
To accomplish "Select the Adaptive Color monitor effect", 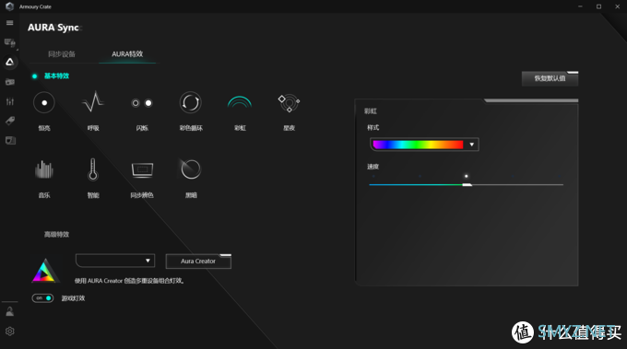I will coord(142,169).
